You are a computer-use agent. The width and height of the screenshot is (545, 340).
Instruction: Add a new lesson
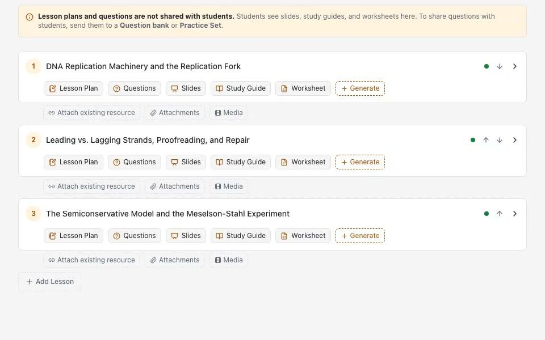point(50,282)
